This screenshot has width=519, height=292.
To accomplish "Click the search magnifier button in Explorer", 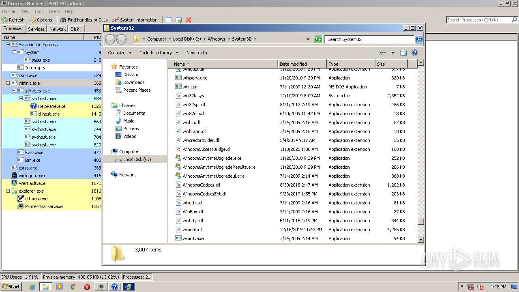I will 419,39.
